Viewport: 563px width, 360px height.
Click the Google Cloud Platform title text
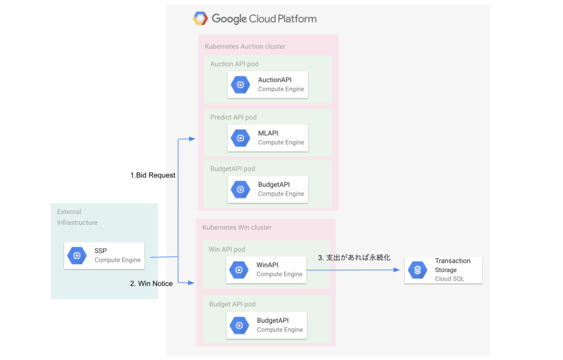coord(264,19)
